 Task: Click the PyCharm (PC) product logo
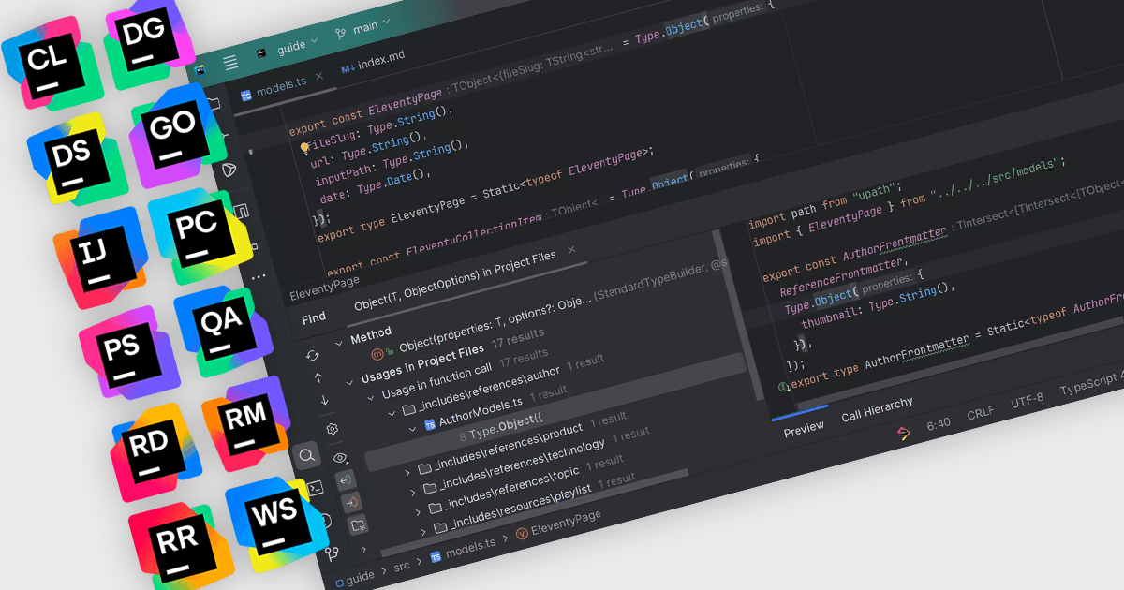(x=200, y=235)
